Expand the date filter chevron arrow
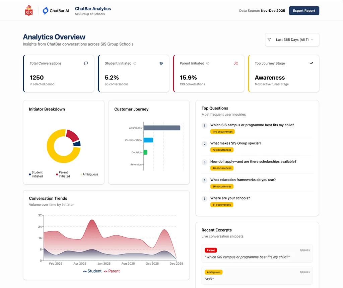 pyautogui.click(x=312, y=40)
